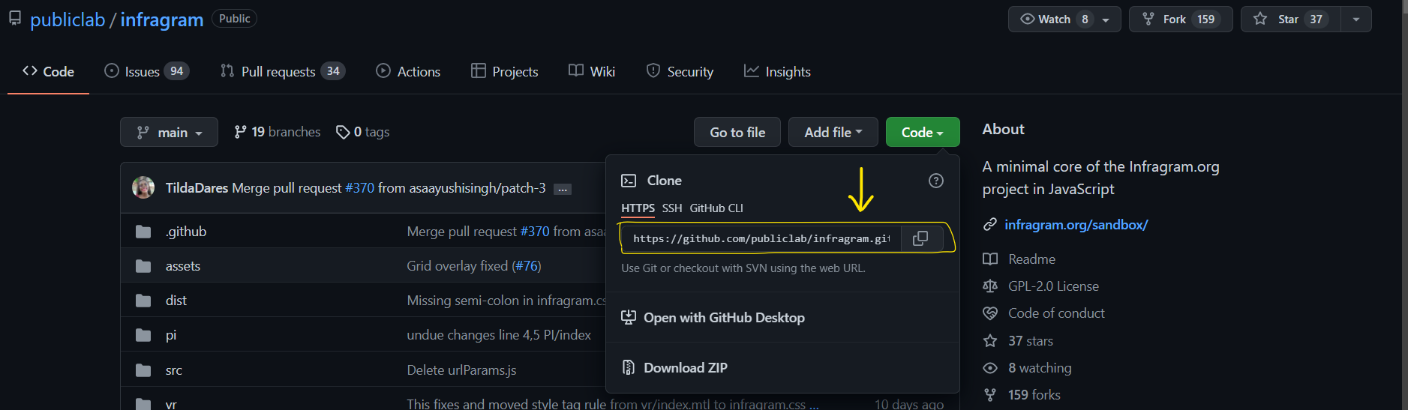Copy the clone URL with the copy icon
This screenshot has width=1408, height=410.
pos(920,238)
